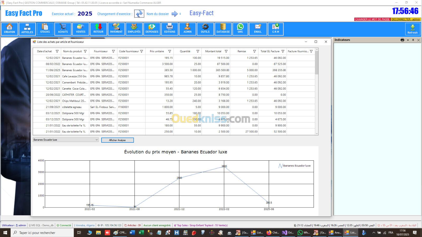Open the RETOUR returns module

pyautogui.click(x=98, y=29)
